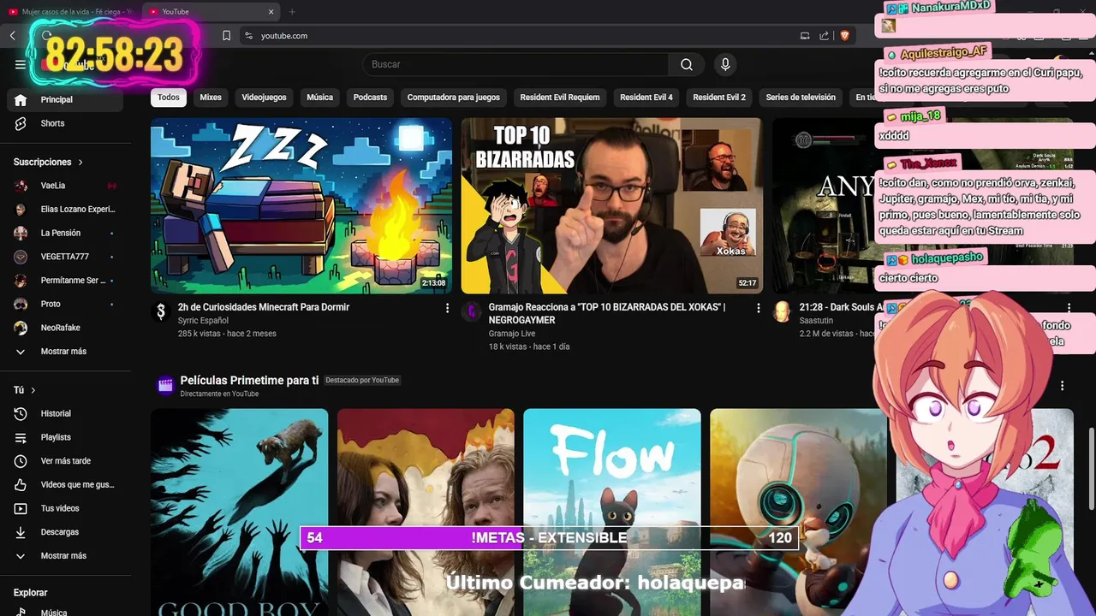Screen dimensions: 1096x616
Task: Open the La Pensión subscription
Action: (65, 233)
